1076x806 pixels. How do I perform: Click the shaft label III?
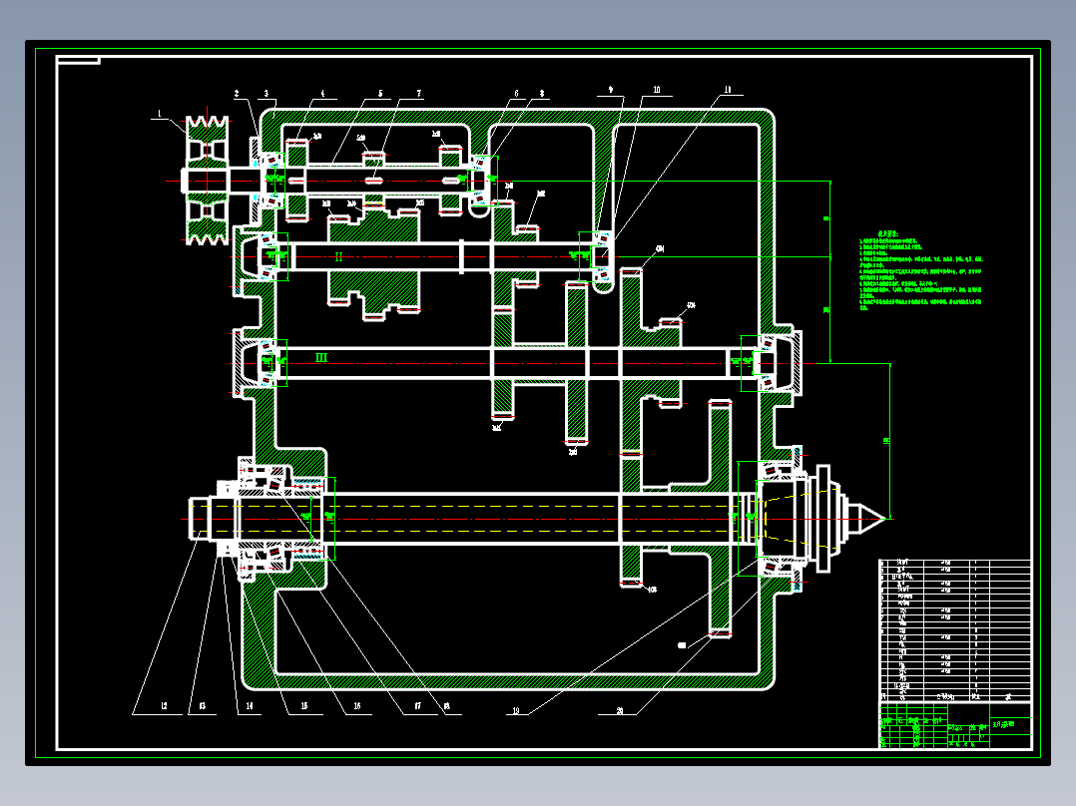(x=321, y=357)
